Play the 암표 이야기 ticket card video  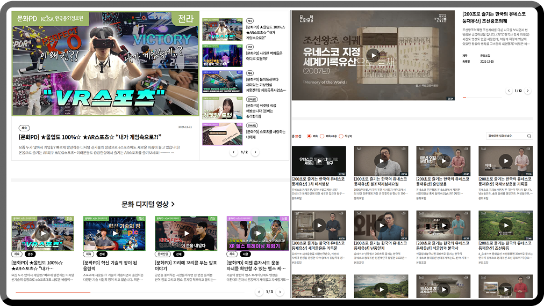(187, 234)
